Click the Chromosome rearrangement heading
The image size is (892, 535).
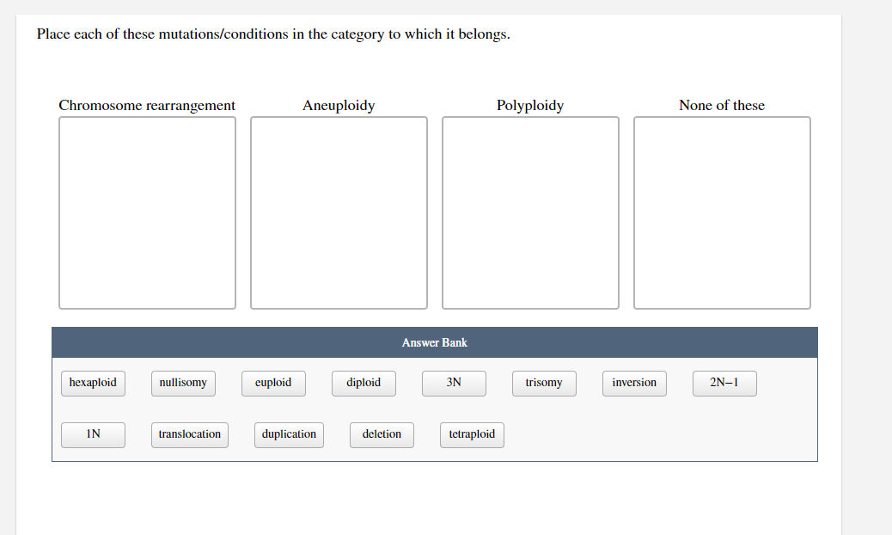point(147,105)
